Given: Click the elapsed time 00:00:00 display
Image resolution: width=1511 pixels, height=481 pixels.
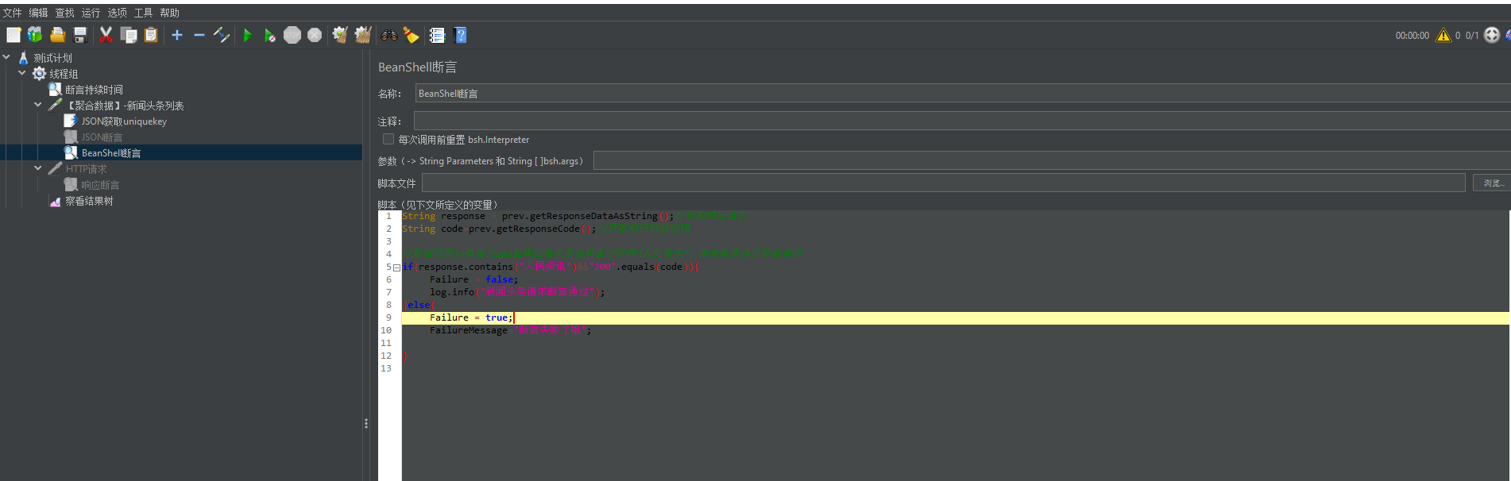Looking at the screenshot, I should coord(1412,36).
